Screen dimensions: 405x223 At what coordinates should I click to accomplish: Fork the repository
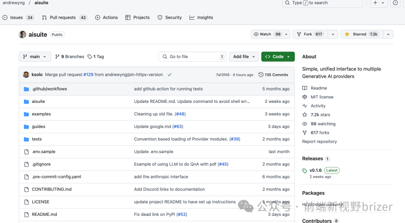tap(310, 34)
